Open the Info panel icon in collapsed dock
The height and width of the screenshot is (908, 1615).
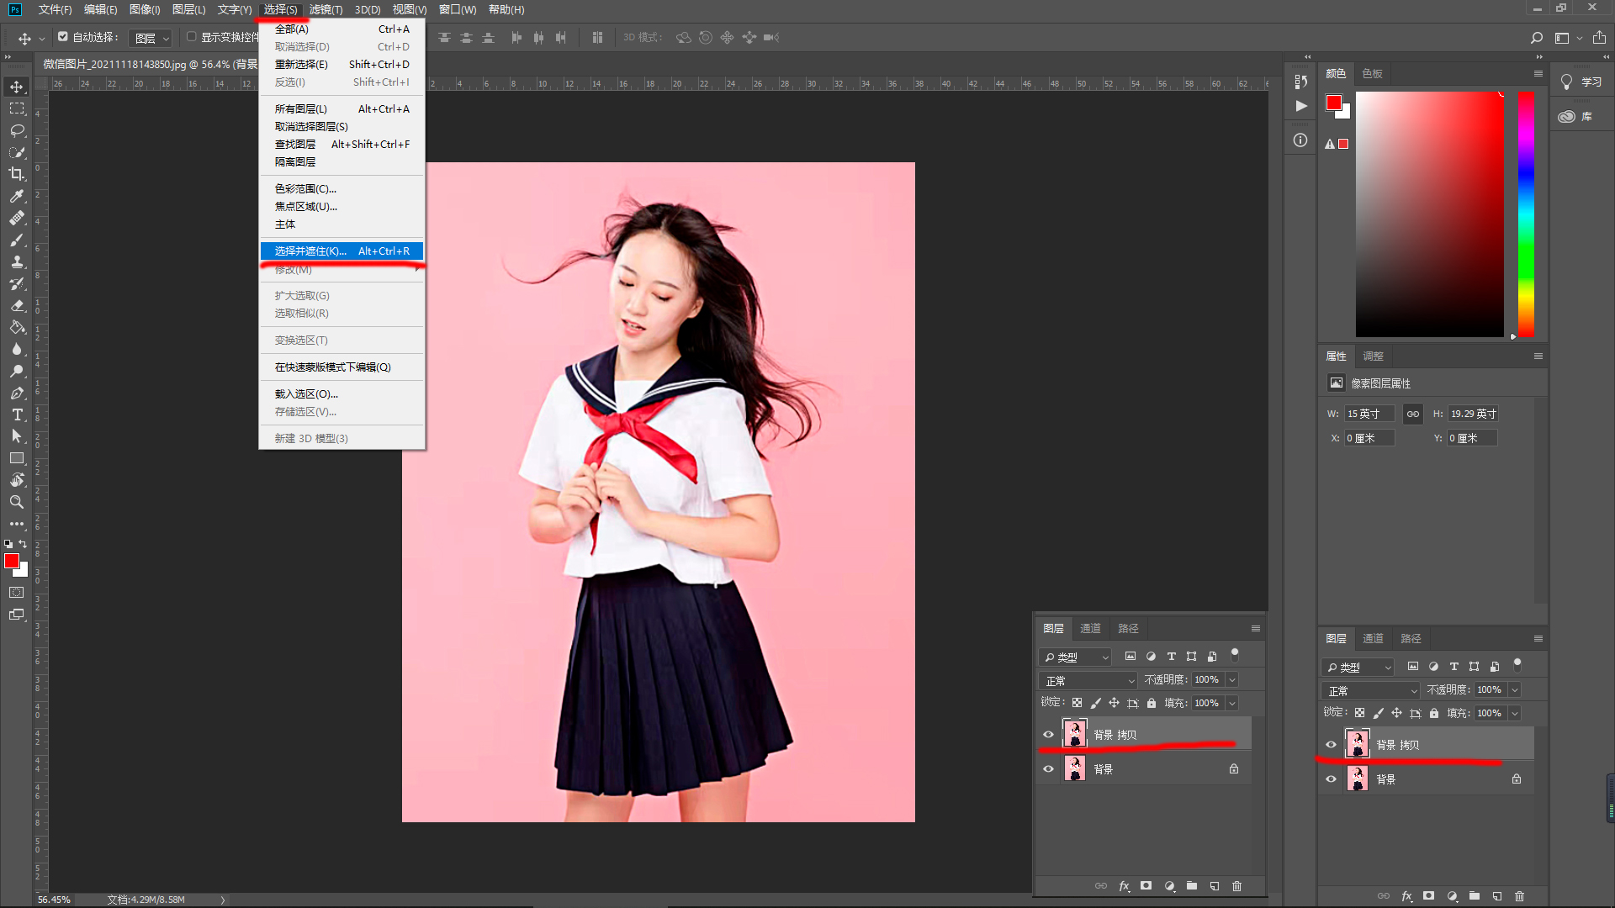click(x=1300, y=140)
